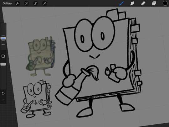Click the brush opacity slider handle

coord(3,64)
